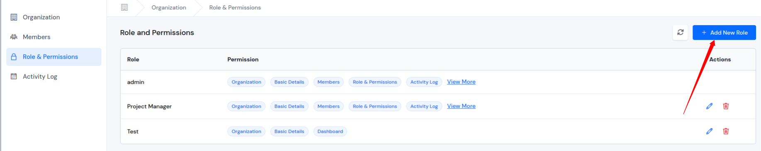Edit the Project Manager role with pencil icon
Screen dimensions: 761x151
tap(709, 106)
